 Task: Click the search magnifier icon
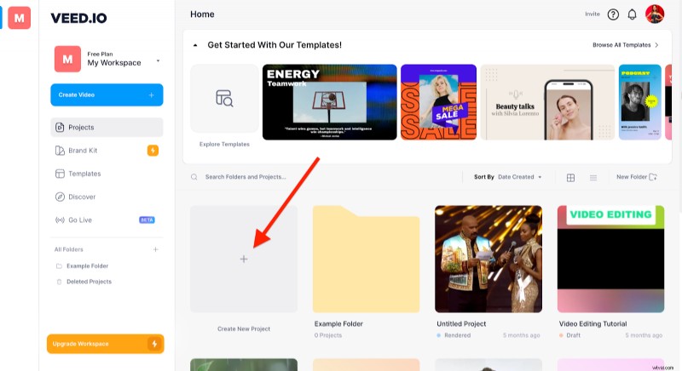194,177
